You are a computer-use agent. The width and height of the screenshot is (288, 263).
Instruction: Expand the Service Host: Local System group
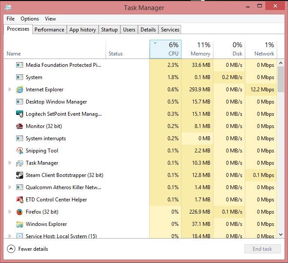[10, 236]
